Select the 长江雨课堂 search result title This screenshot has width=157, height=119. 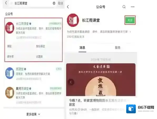(x=22, y=24)
